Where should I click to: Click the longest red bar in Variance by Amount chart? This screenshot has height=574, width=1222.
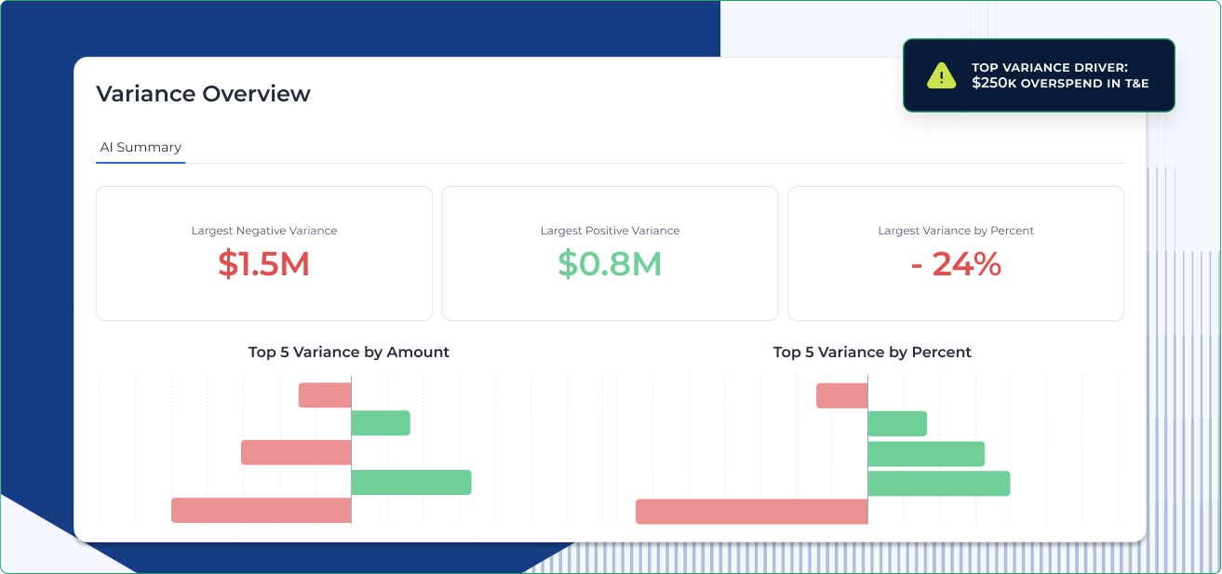261,510
